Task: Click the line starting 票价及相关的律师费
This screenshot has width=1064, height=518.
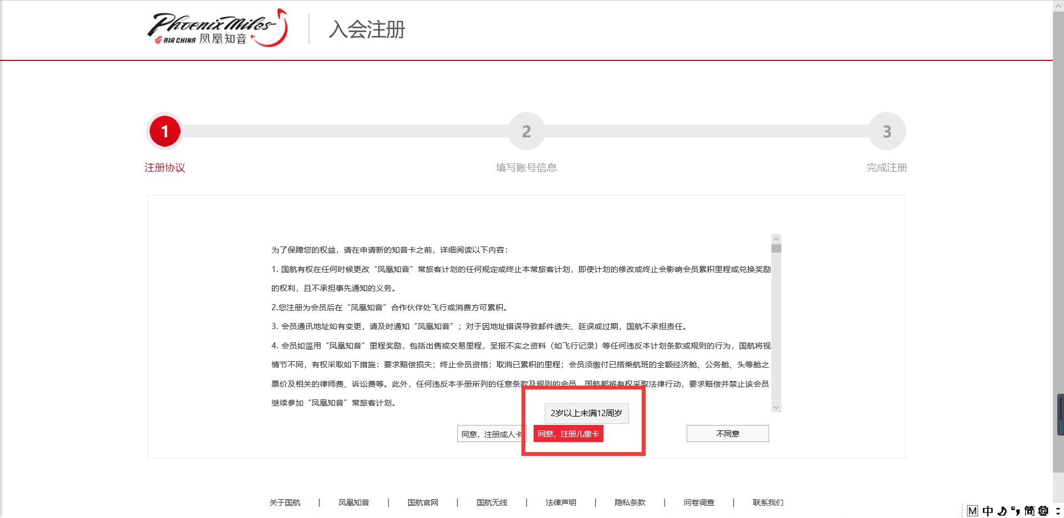Action: click(x=520, y=384)
